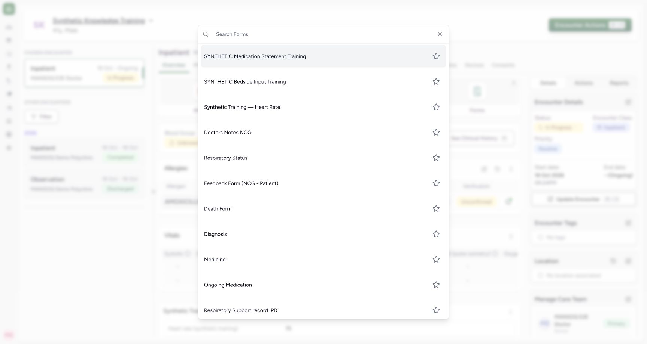Close the form search dialog

(440, 34)
